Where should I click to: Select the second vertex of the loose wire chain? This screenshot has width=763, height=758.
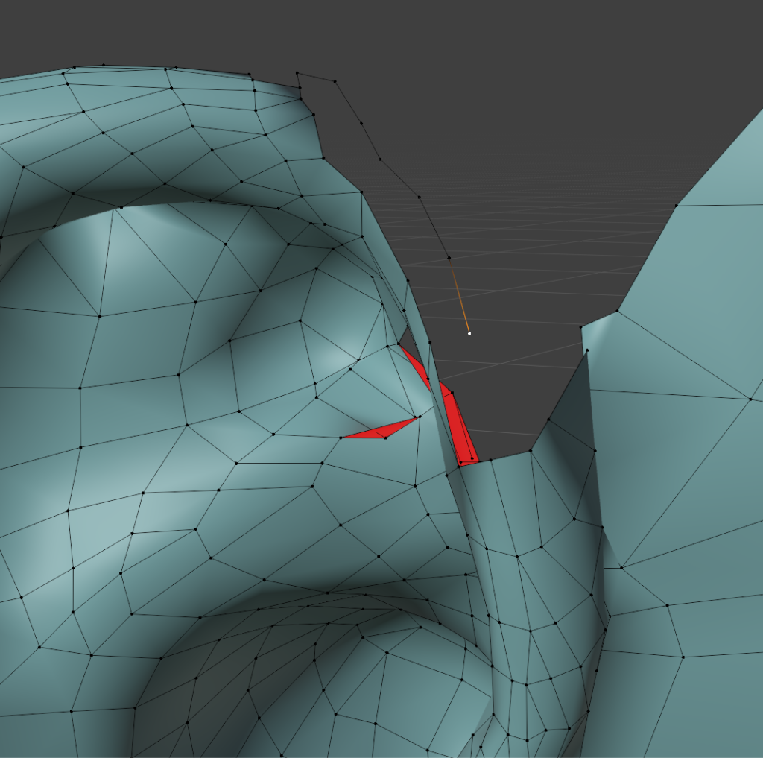point(335,80)
